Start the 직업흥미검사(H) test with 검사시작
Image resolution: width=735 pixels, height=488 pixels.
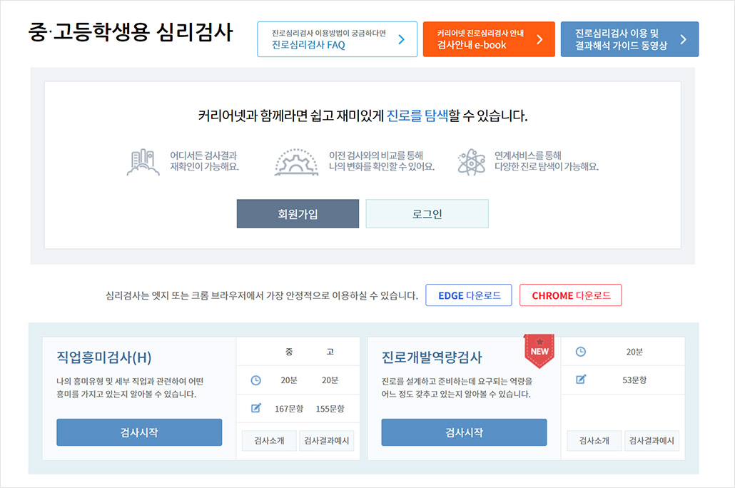click(139, 432)
